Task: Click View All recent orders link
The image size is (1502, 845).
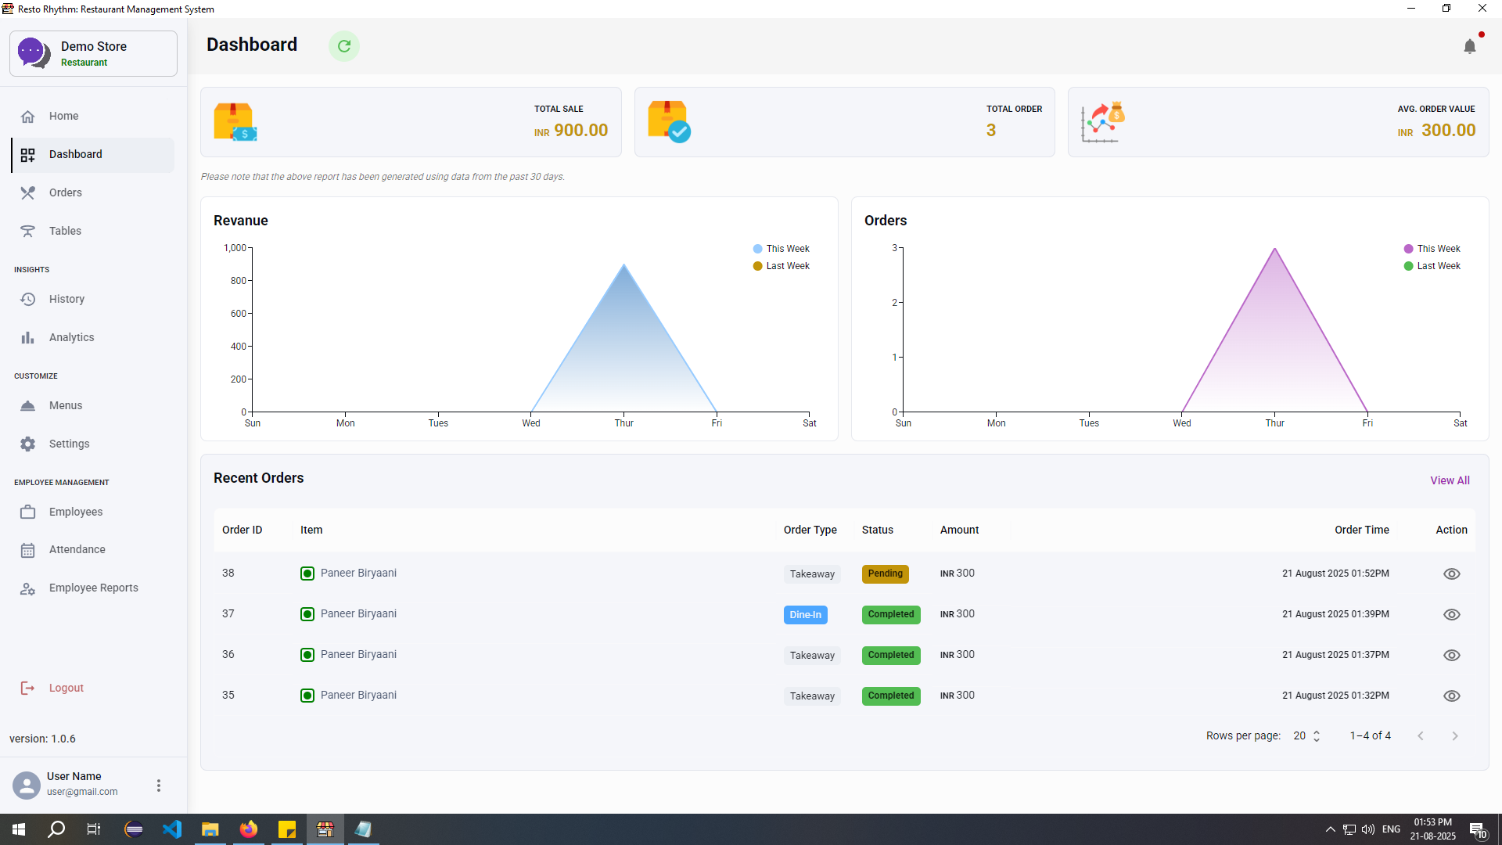Action: coord(1450,480)
